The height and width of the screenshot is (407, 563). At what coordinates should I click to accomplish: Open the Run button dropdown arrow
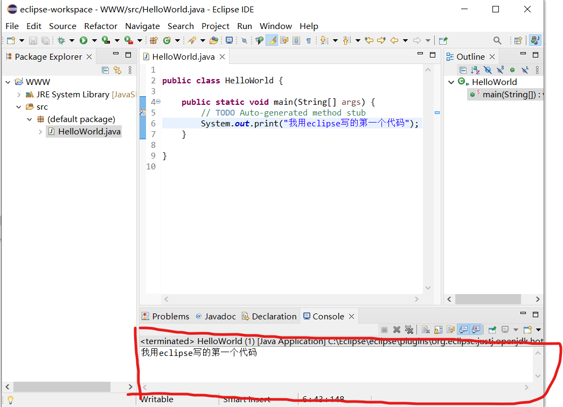pos(94,40)
